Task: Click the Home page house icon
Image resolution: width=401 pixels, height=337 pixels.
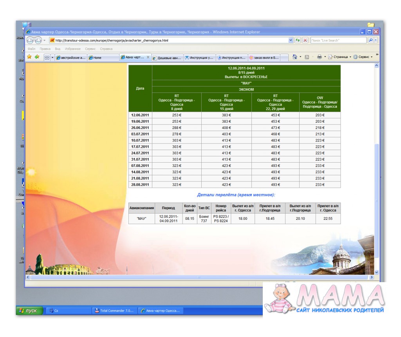Action: point(294,57)
